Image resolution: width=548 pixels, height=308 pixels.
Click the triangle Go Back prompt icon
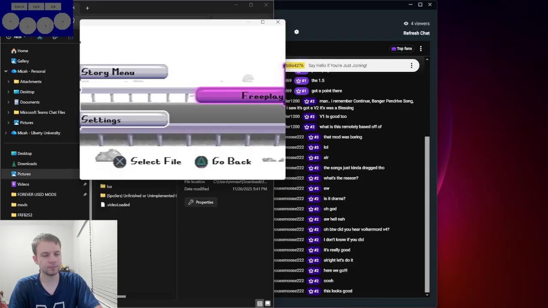201,161
